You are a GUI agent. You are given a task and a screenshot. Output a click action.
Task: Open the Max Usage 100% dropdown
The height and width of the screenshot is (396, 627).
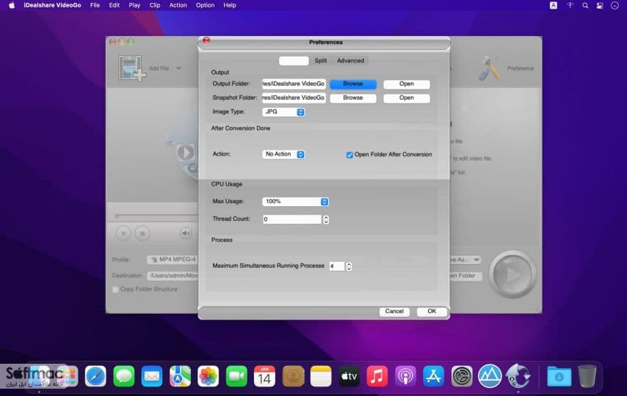pos(295,202)
